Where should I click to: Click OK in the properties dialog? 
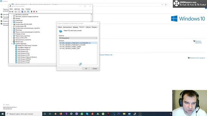coord(86,69)
